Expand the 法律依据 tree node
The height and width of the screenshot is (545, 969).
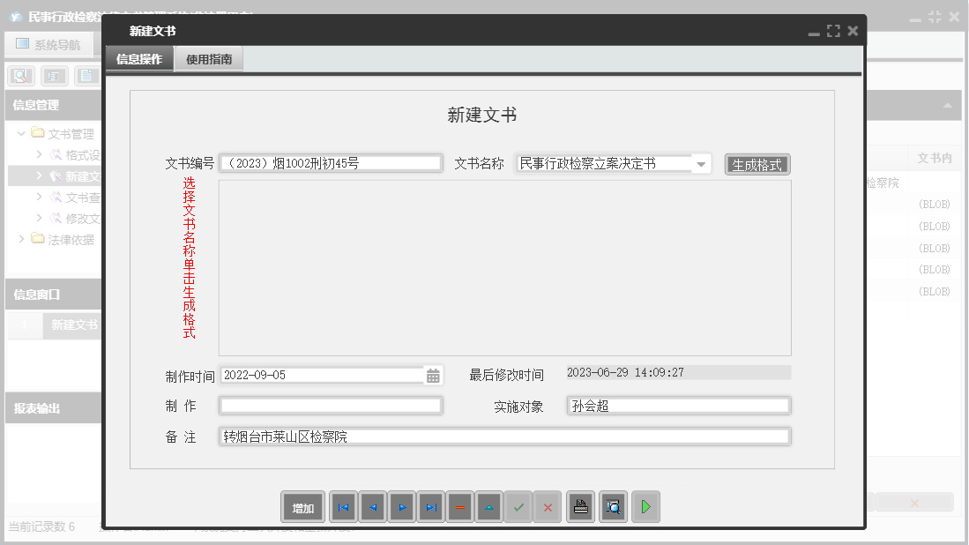click(20, 238)
